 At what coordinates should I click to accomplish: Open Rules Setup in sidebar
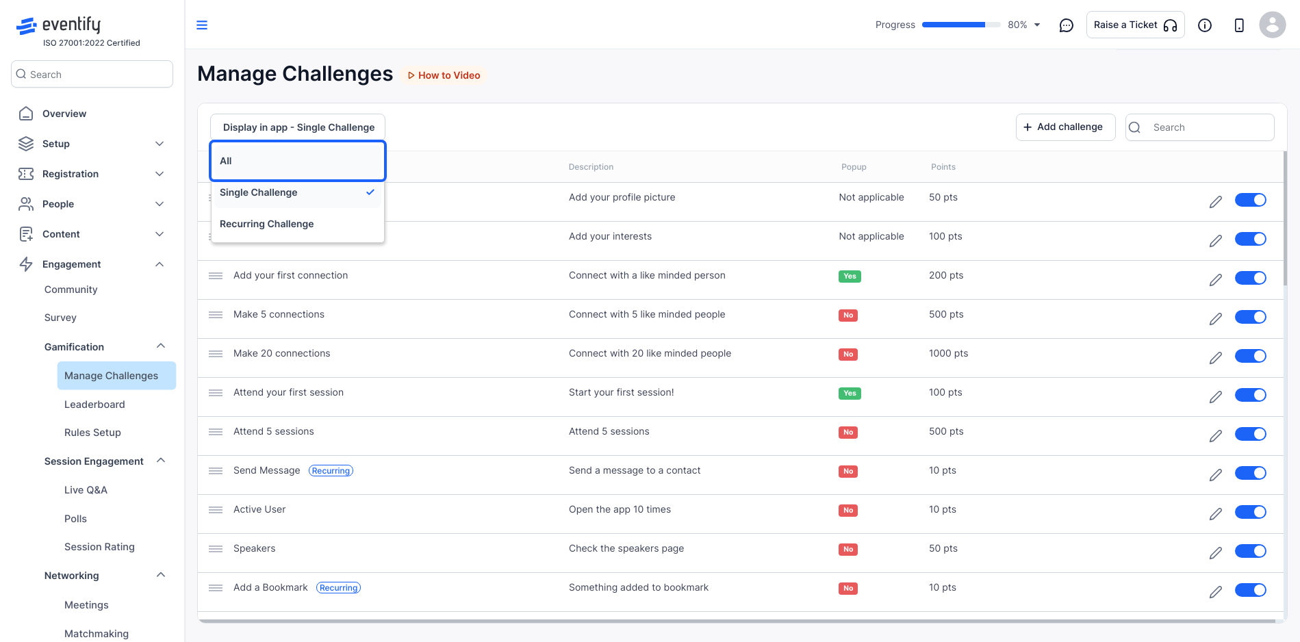click(92, 433)
